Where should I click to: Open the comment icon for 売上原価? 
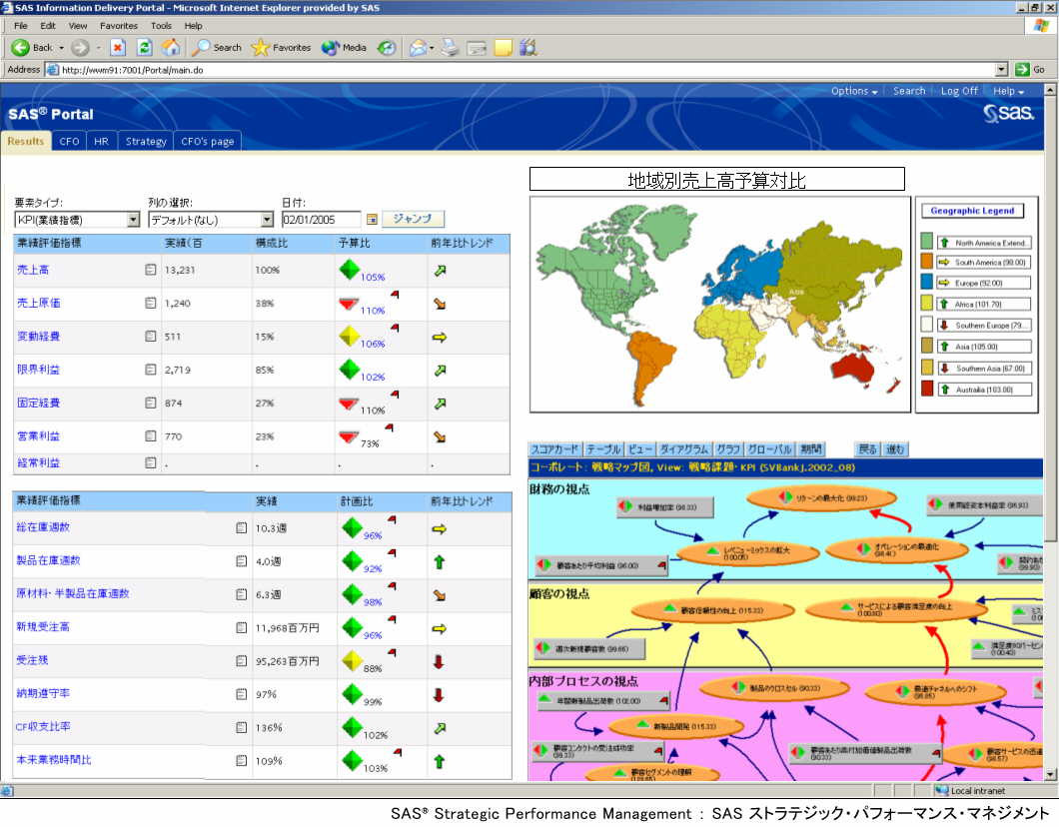(x=151, y=303)
